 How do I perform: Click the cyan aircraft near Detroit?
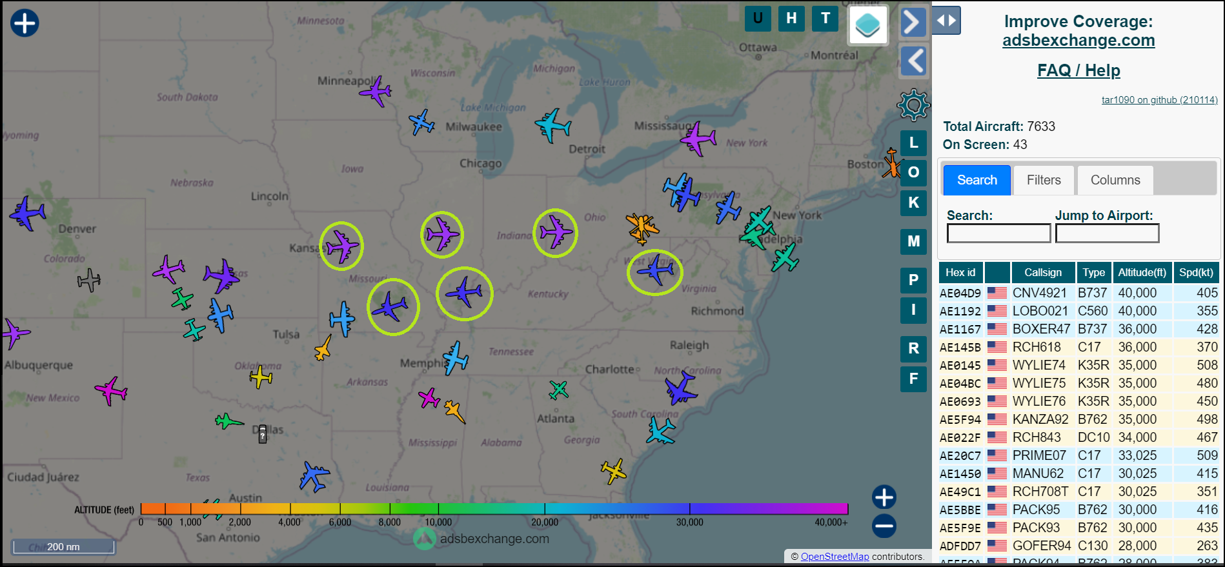[552, 124]
